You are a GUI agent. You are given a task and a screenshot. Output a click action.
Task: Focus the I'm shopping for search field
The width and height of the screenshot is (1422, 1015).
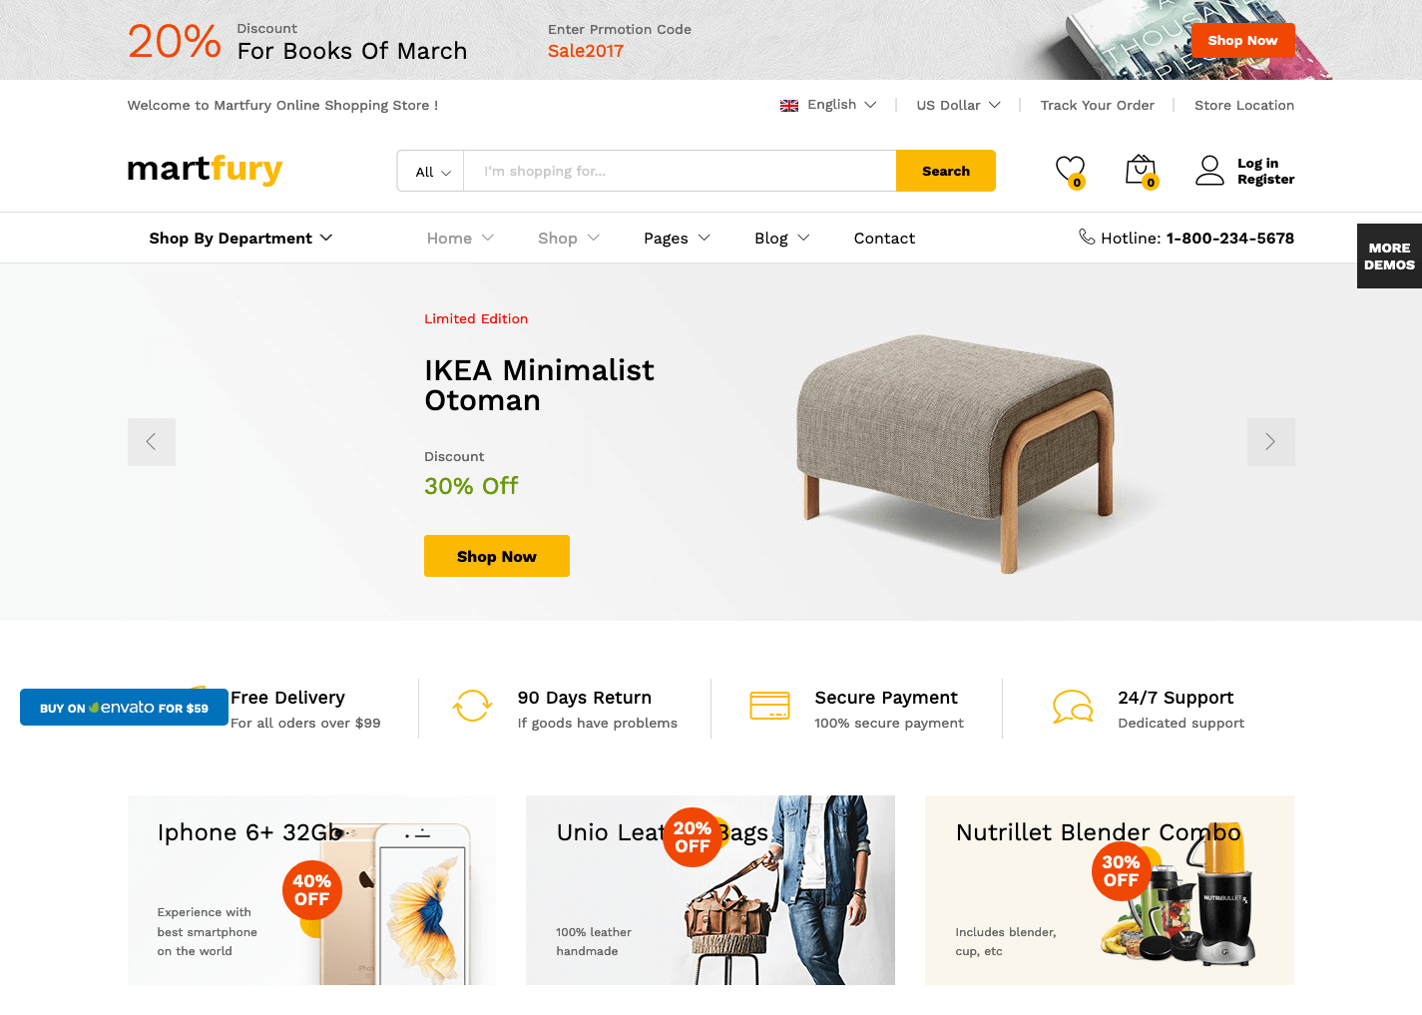point(681,172)
